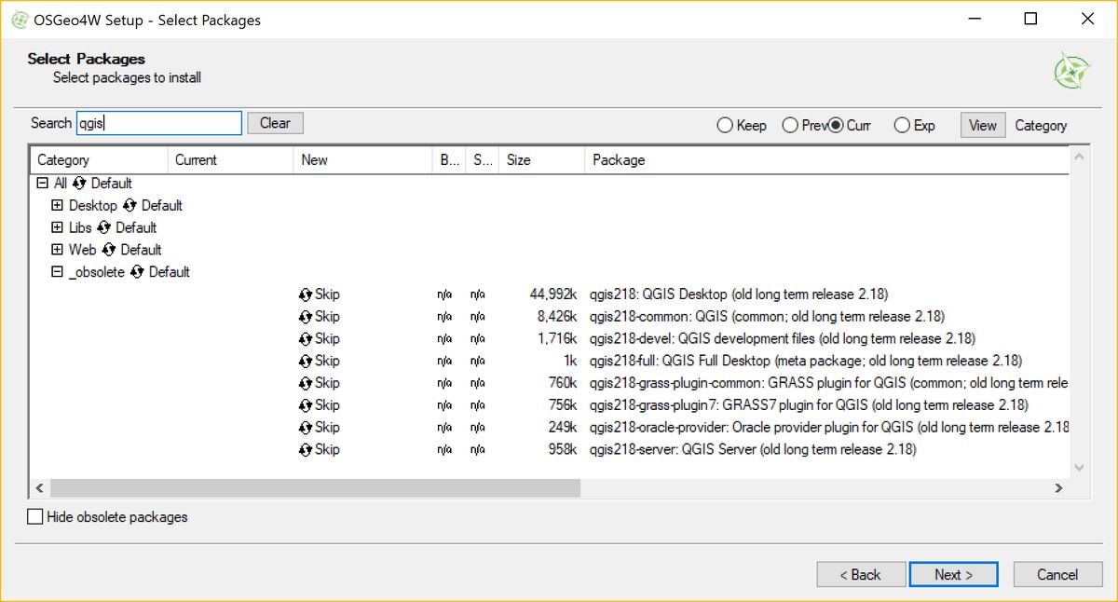Viewport: 1118px width, 602px height.
Task: Click the OSGeo4W logo in header
Action: pos(1071,71)
